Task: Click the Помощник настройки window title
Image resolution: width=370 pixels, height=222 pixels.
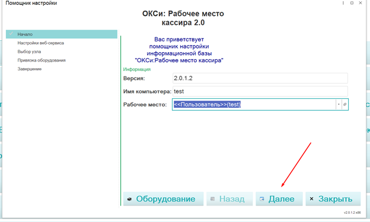Action: pos(31,3)
